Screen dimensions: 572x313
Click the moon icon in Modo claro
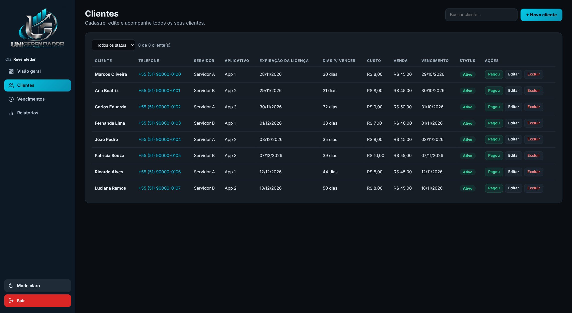11,286
